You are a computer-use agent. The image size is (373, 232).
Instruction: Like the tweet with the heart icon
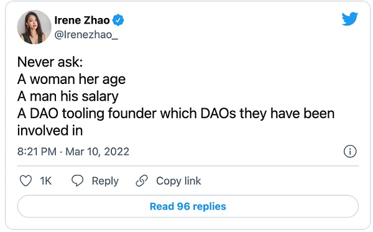(25, 181)
